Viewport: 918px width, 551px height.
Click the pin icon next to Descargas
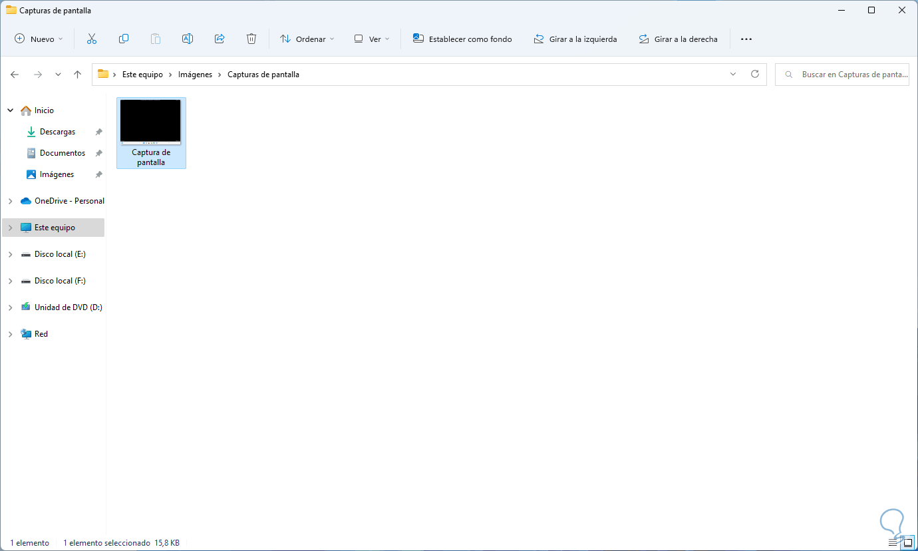[98, 132]
